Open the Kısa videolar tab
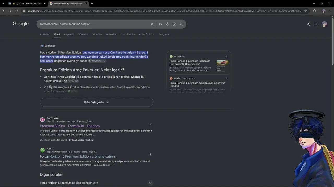The height and width of the screenshot is (187, 334). tap(128, 35)
